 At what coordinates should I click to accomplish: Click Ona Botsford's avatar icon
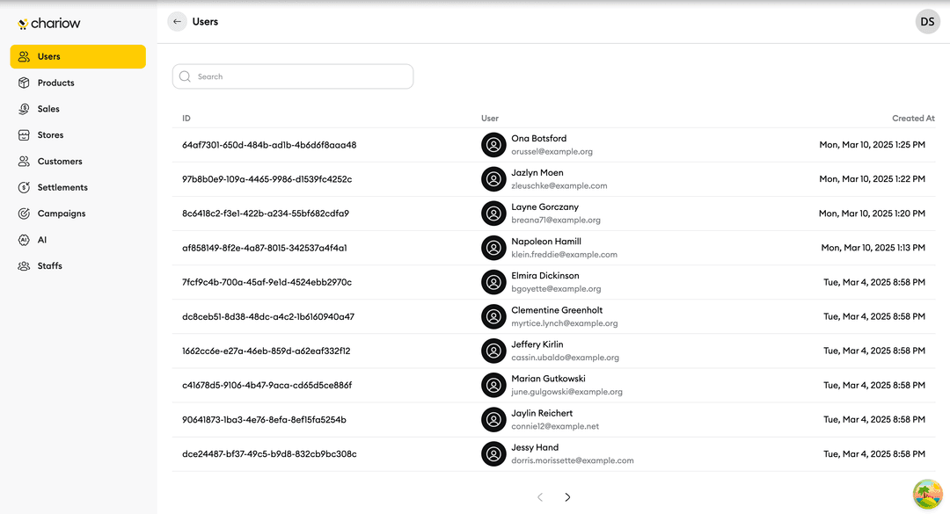click(x=493, y=145)
